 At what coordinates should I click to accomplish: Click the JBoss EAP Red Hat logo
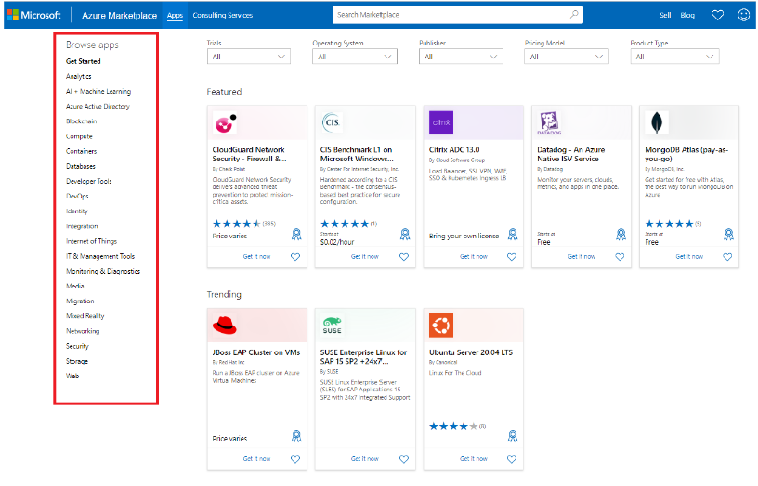pos(224,326)
